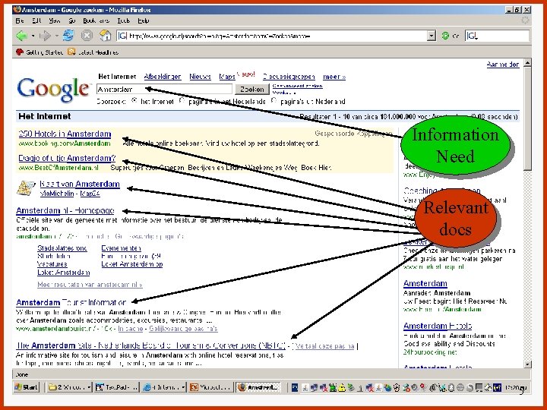
Task: Click the 'Gelijkwaardige pagina's' link
Action: (x=183, y=329)
